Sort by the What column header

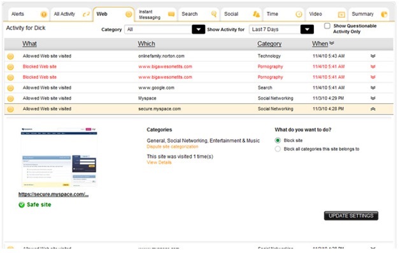click(x=29, y=44)
